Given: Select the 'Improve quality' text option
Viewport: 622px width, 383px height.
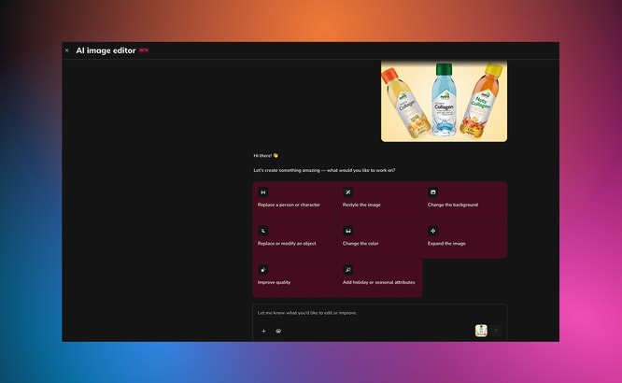Looking at the screenshot, I should [274, 282].
